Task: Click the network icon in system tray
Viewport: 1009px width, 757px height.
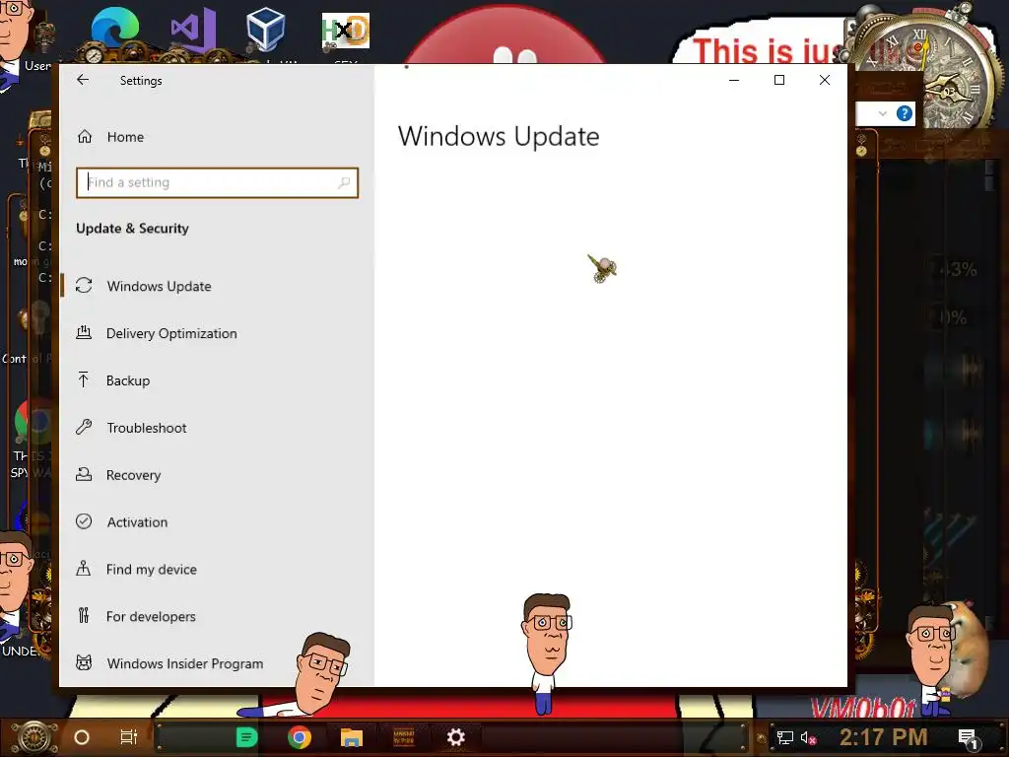Action: tap(784, 737)
